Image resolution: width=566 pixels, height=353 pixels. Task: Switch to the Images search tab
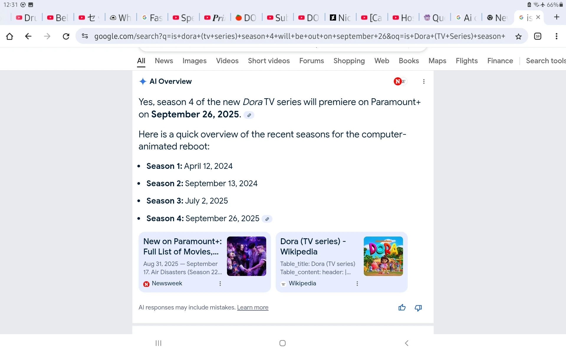pyautogui.click(x=194, y=61)
